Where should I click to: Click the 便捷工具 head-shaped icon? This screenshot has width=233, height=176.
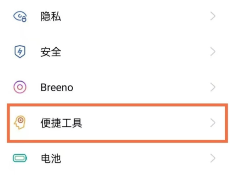click(20, 123)
